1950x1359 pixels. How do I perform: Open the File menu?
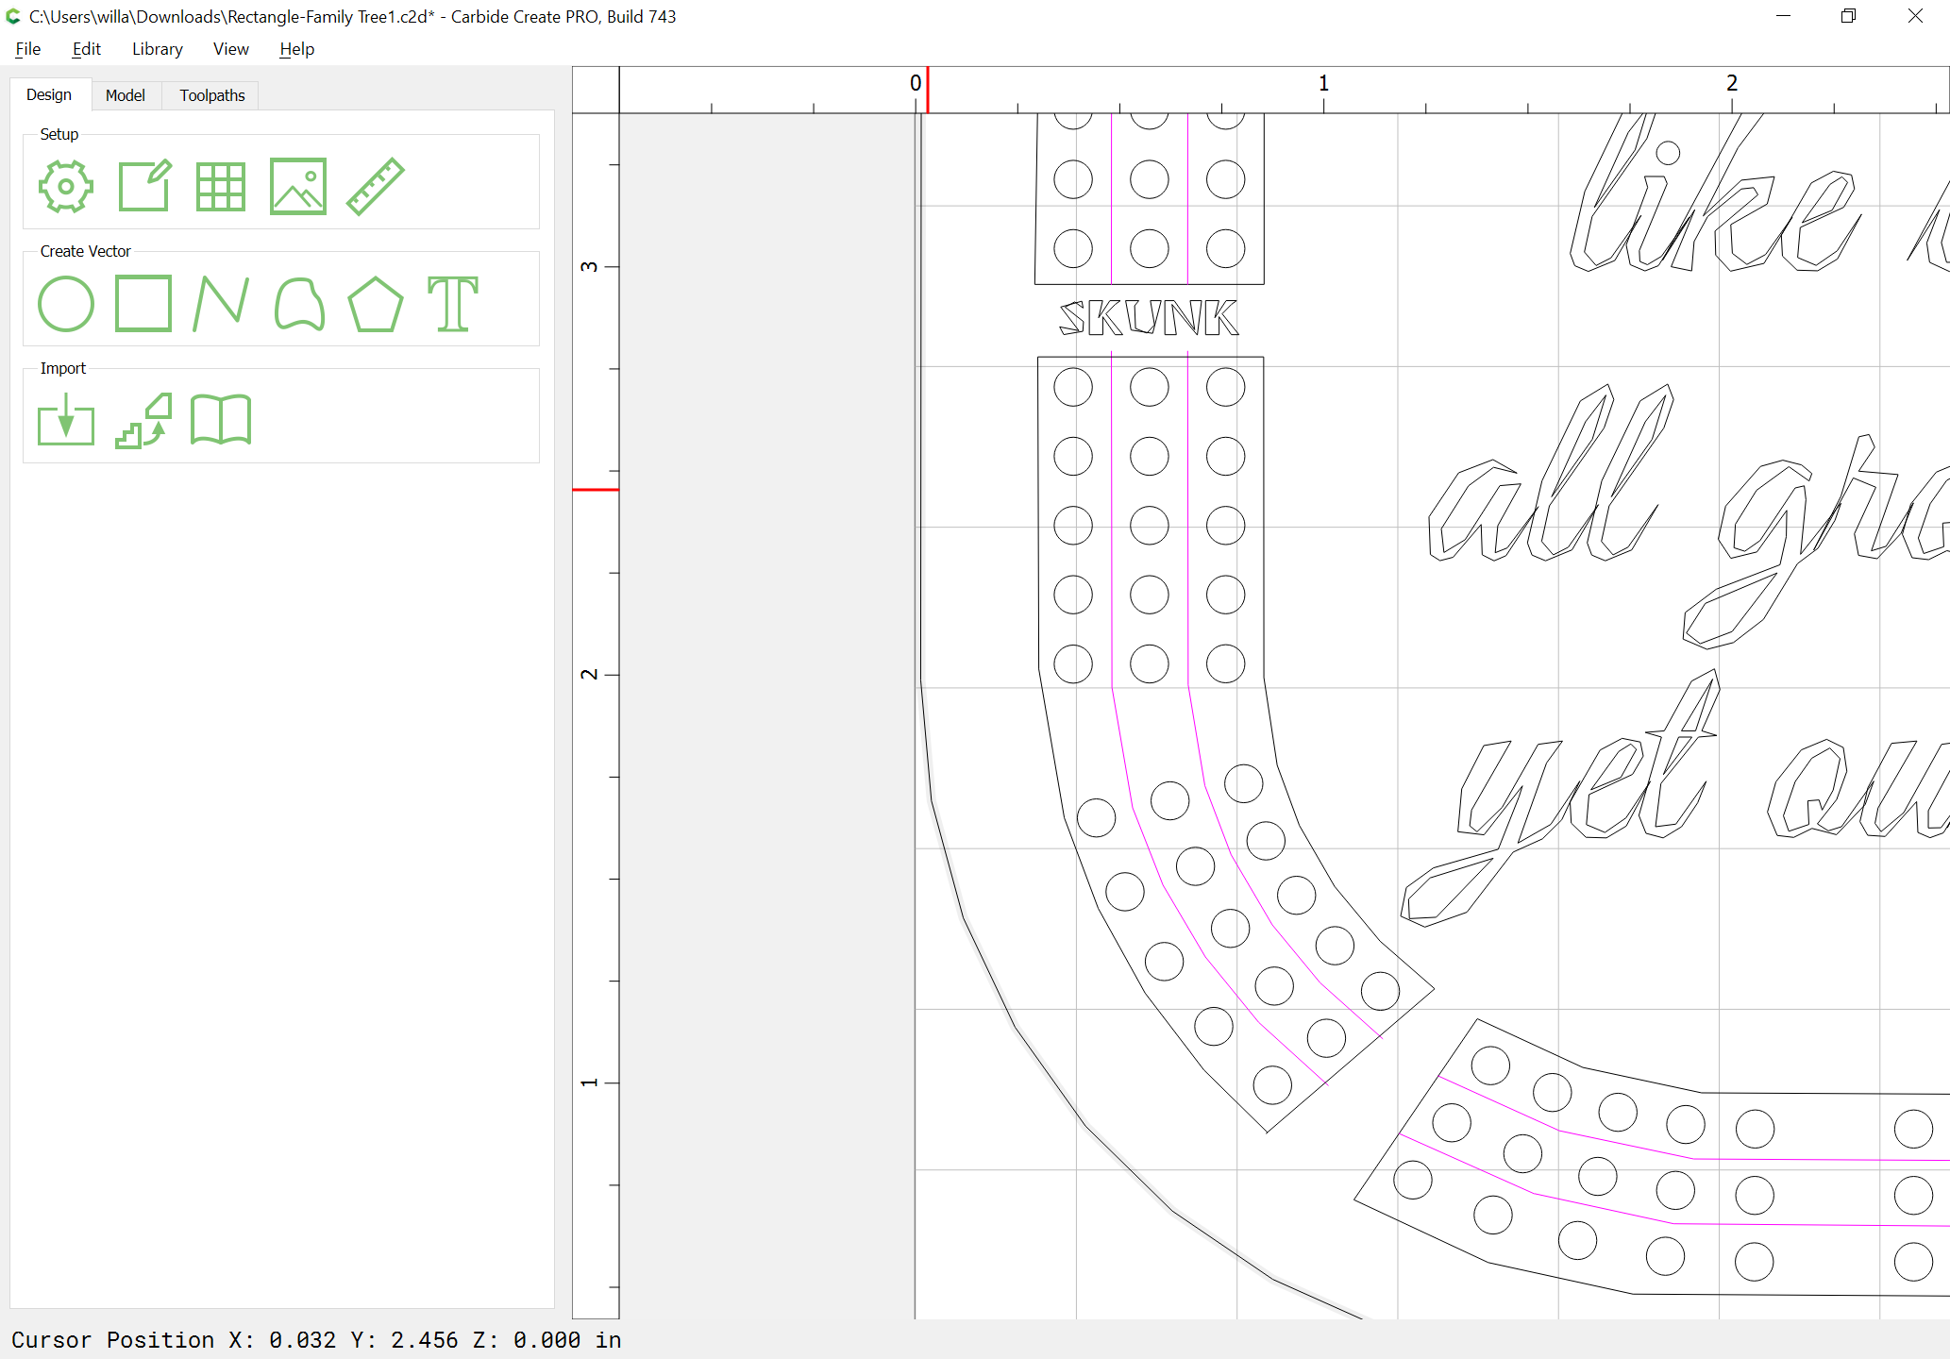click(x=28, y=49)
